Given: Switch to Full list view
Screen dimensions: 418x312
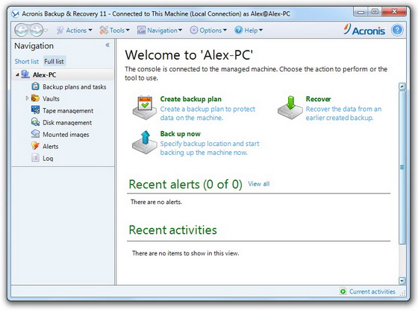Looking at the screenshot, I should click(54, 62).
